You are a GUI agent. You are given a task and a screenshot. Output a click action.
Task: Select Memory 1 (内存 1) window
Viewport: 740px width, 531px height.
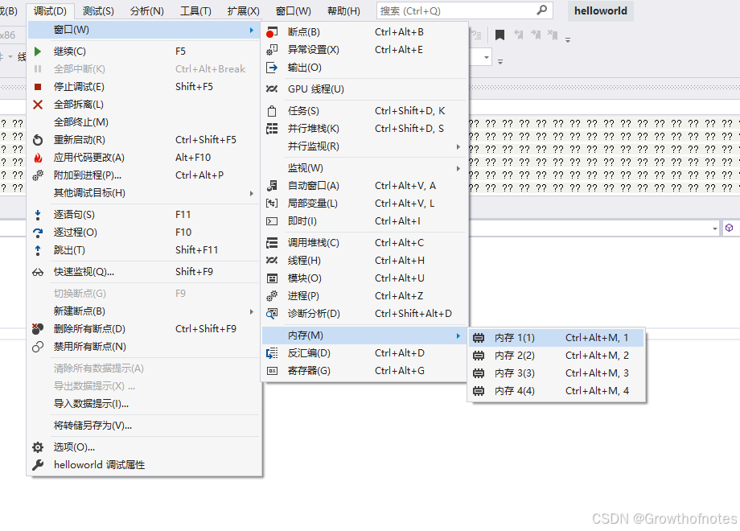pyautogui.click(x=557, y=338)
